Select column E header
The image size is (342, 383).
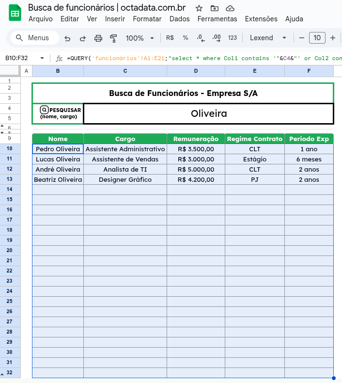(255, 71)
